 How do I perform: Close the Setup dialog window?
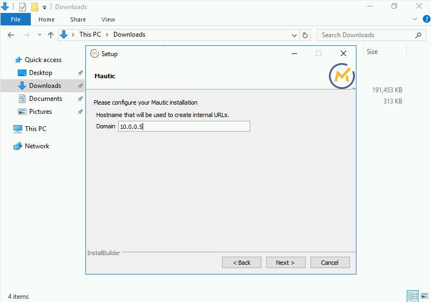pos(344,53)
